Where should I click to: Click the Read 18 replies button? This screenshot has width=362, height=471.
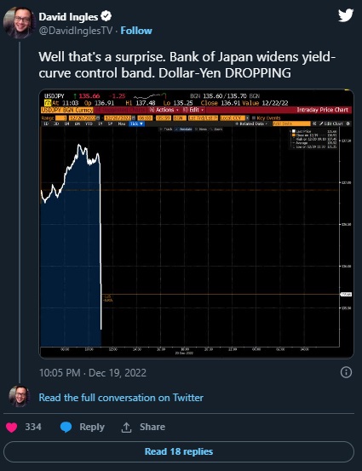179,451
